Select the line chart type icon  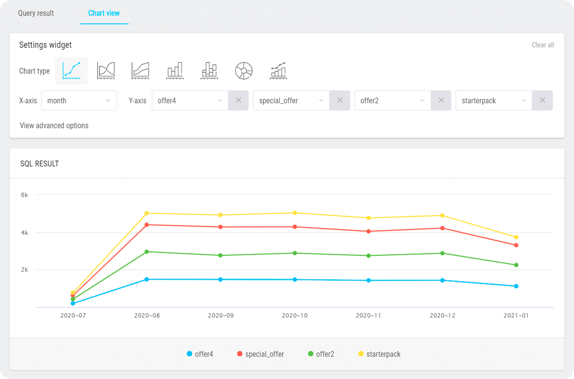(72, 71)
